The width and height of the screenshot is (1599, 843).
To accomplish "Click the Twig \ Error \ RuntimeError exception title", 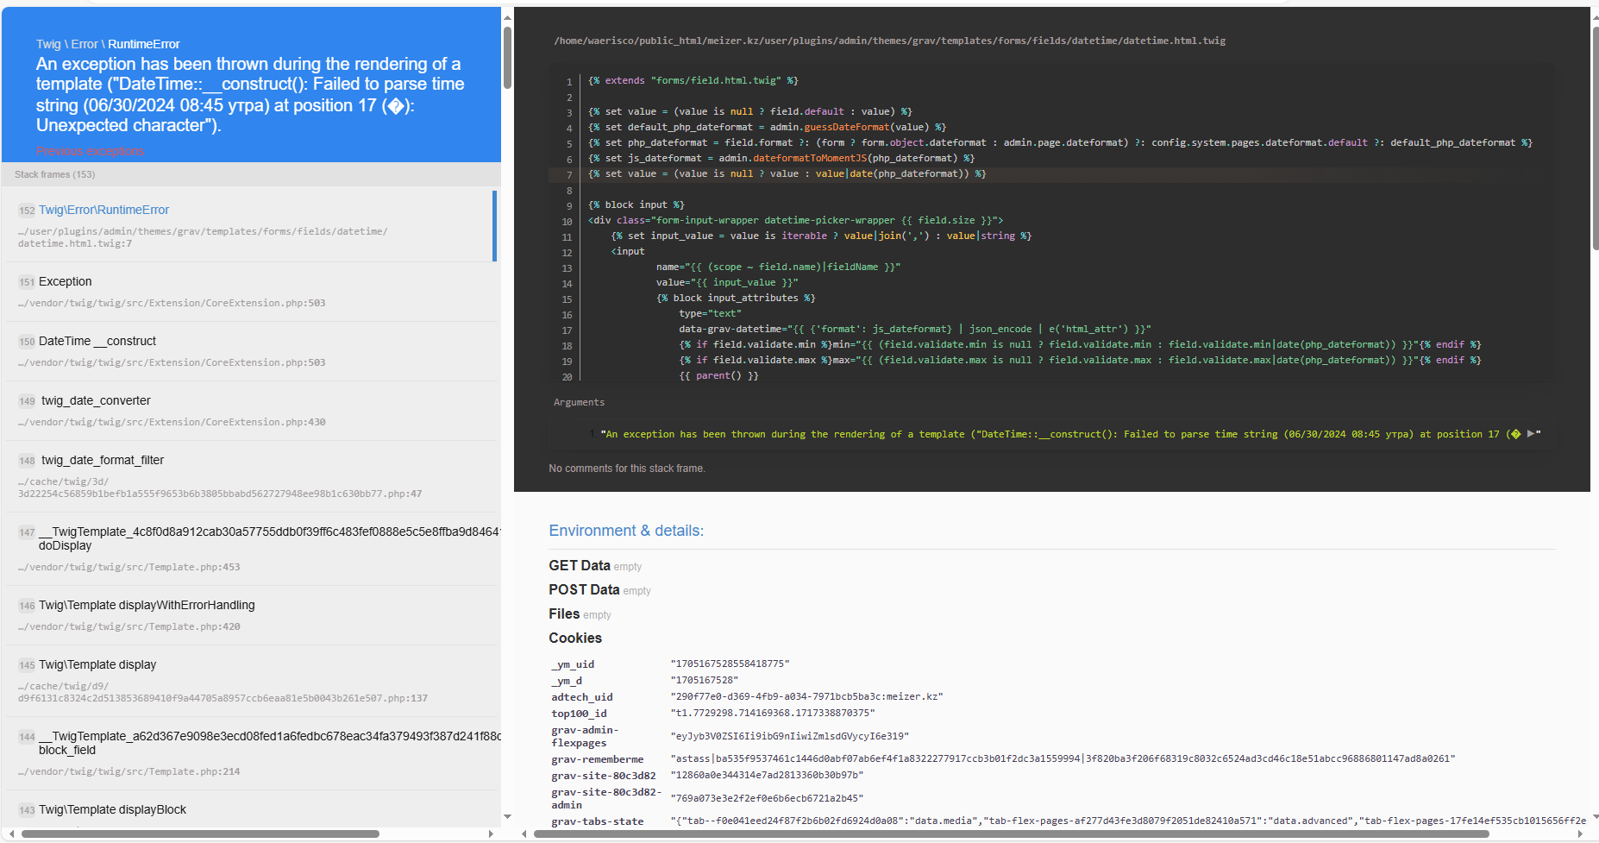I will point(108,44).
